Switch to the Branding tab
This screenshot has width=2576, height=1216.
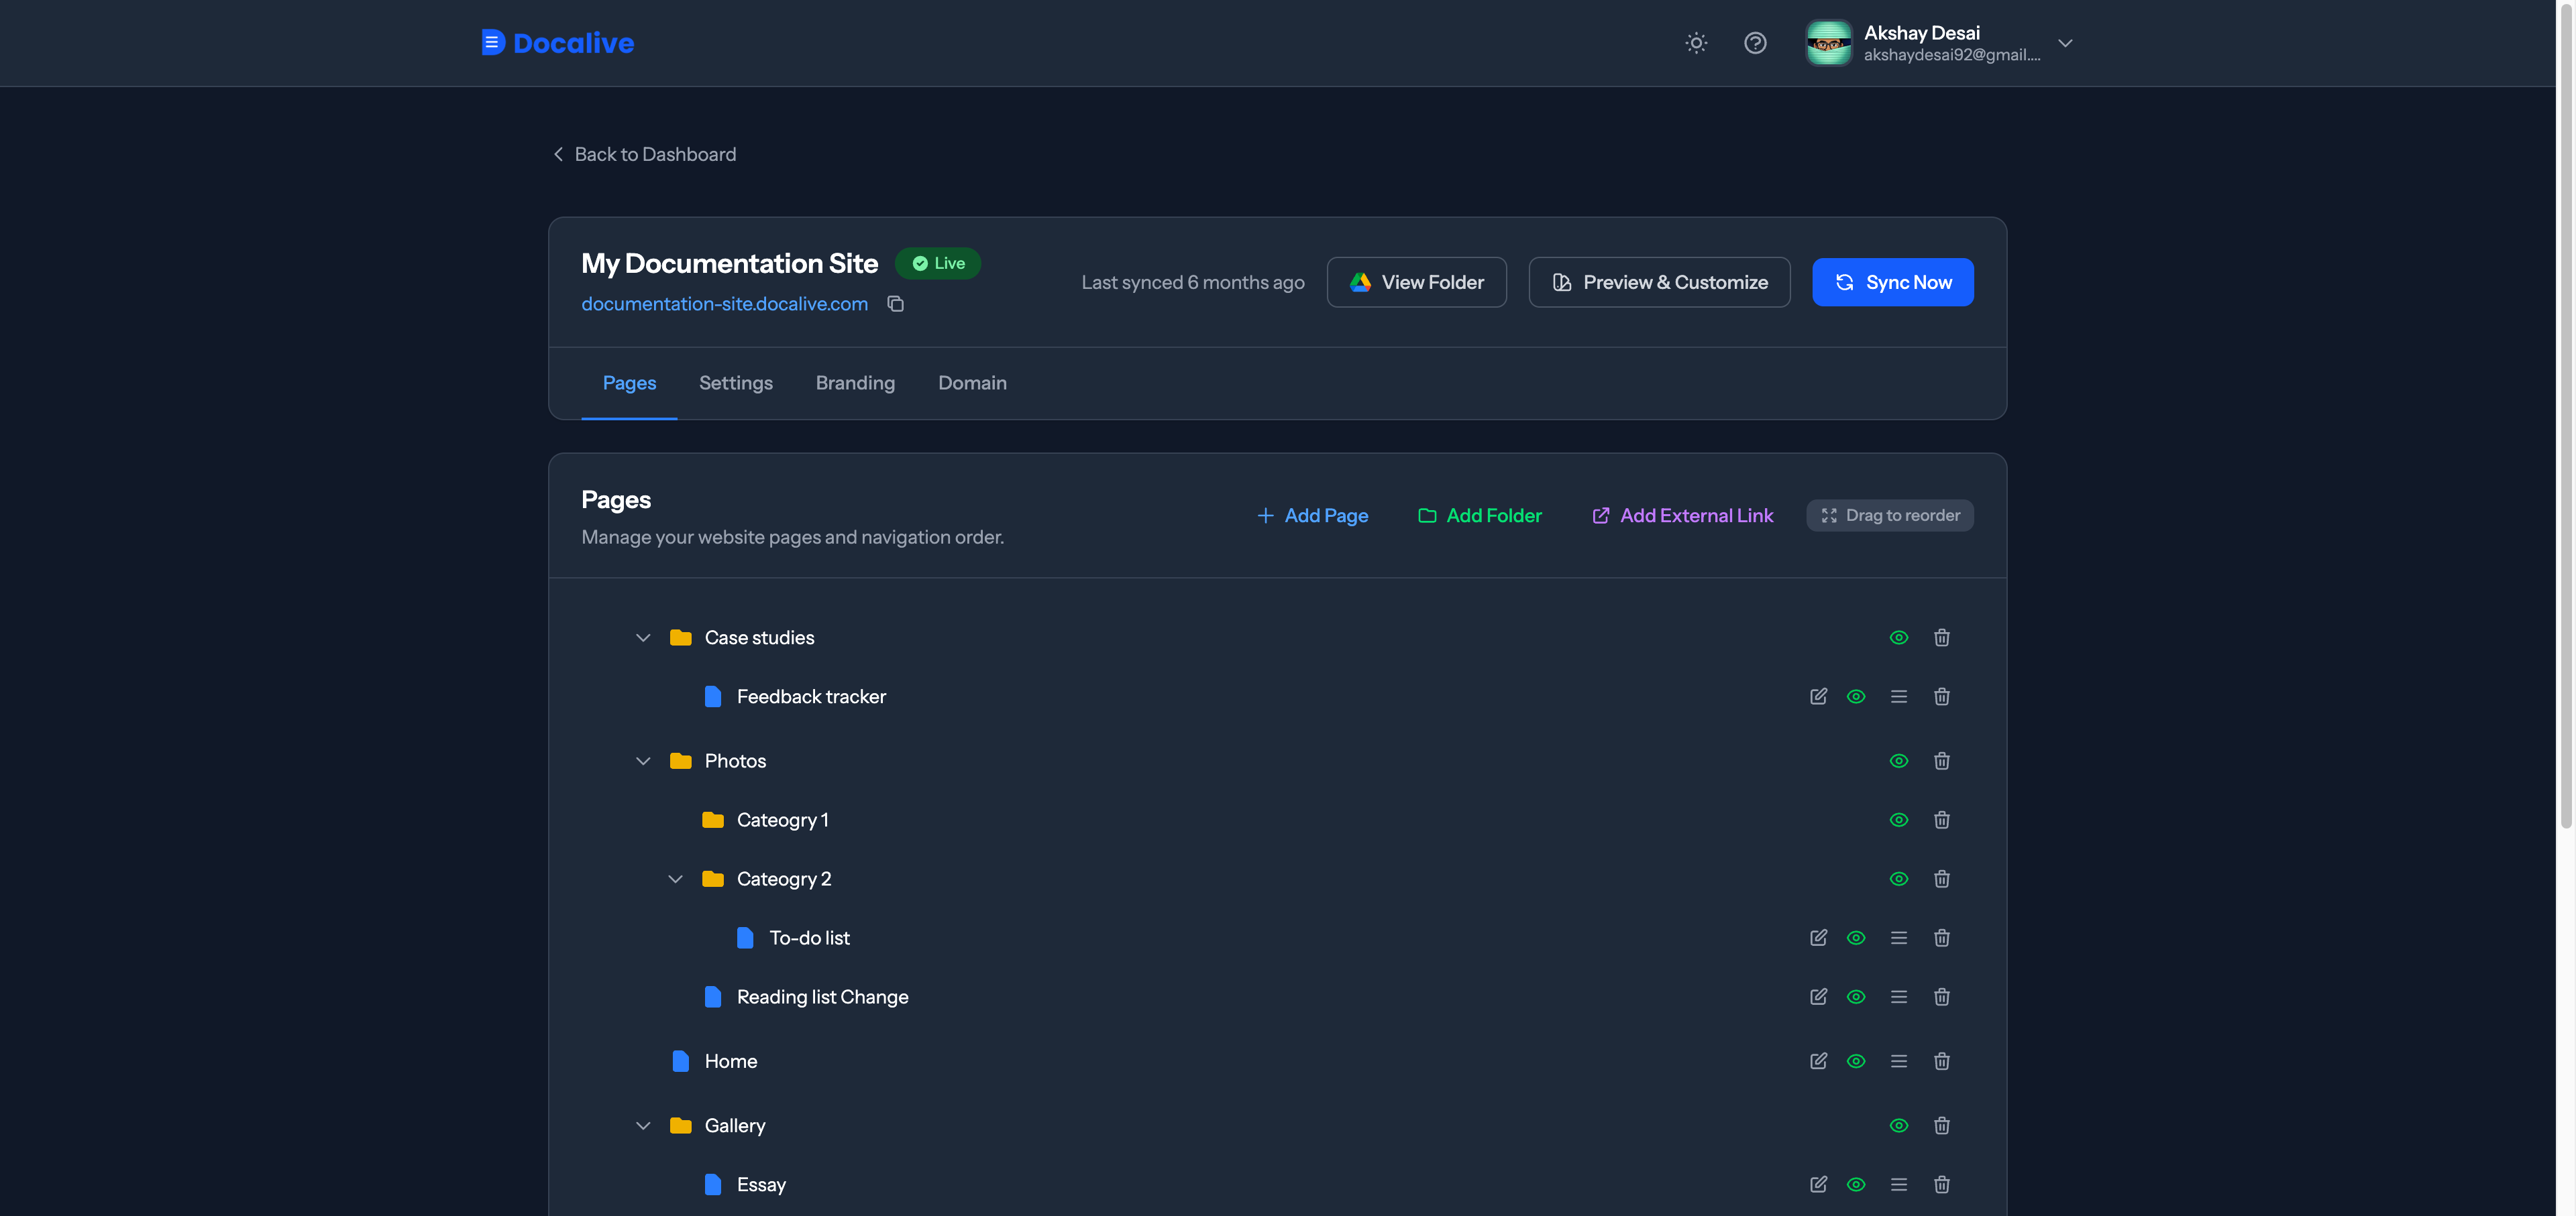point(855,383)
